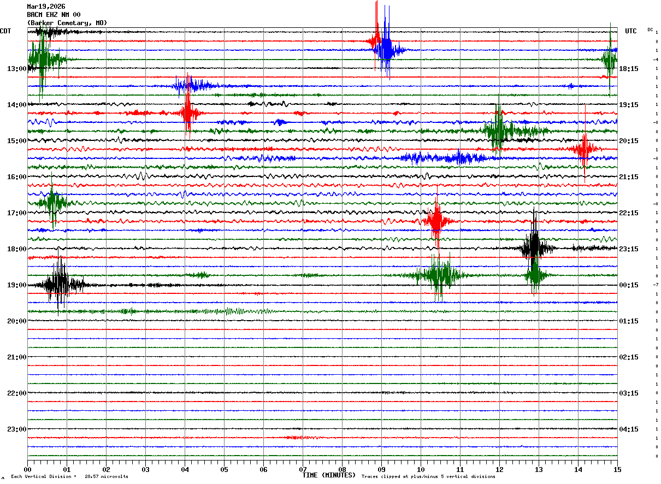The height and width of the screenshot is (484, 661).
Task: Click the -7 DC offset value
Action: (656, 285)
